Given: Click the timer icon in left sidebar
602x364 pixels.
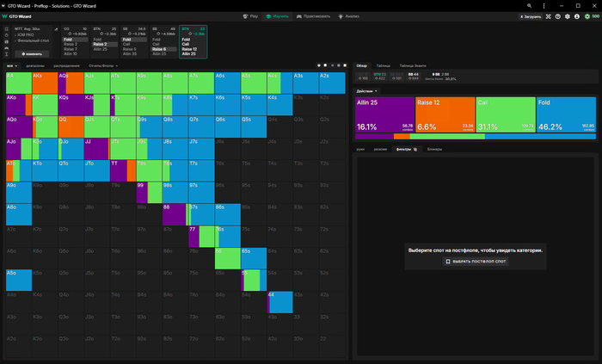Looking at the screenshot, I should [7, 35].
